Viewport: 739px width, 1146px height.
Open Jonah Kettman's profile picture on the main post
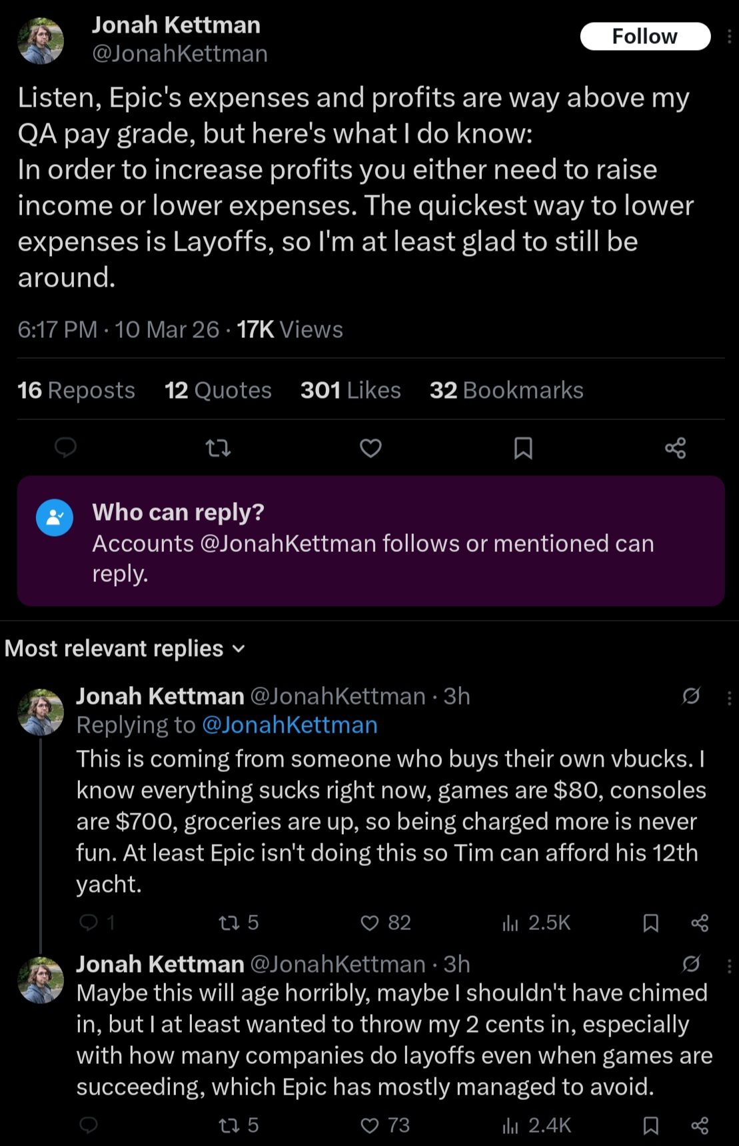tap(41, 41)
